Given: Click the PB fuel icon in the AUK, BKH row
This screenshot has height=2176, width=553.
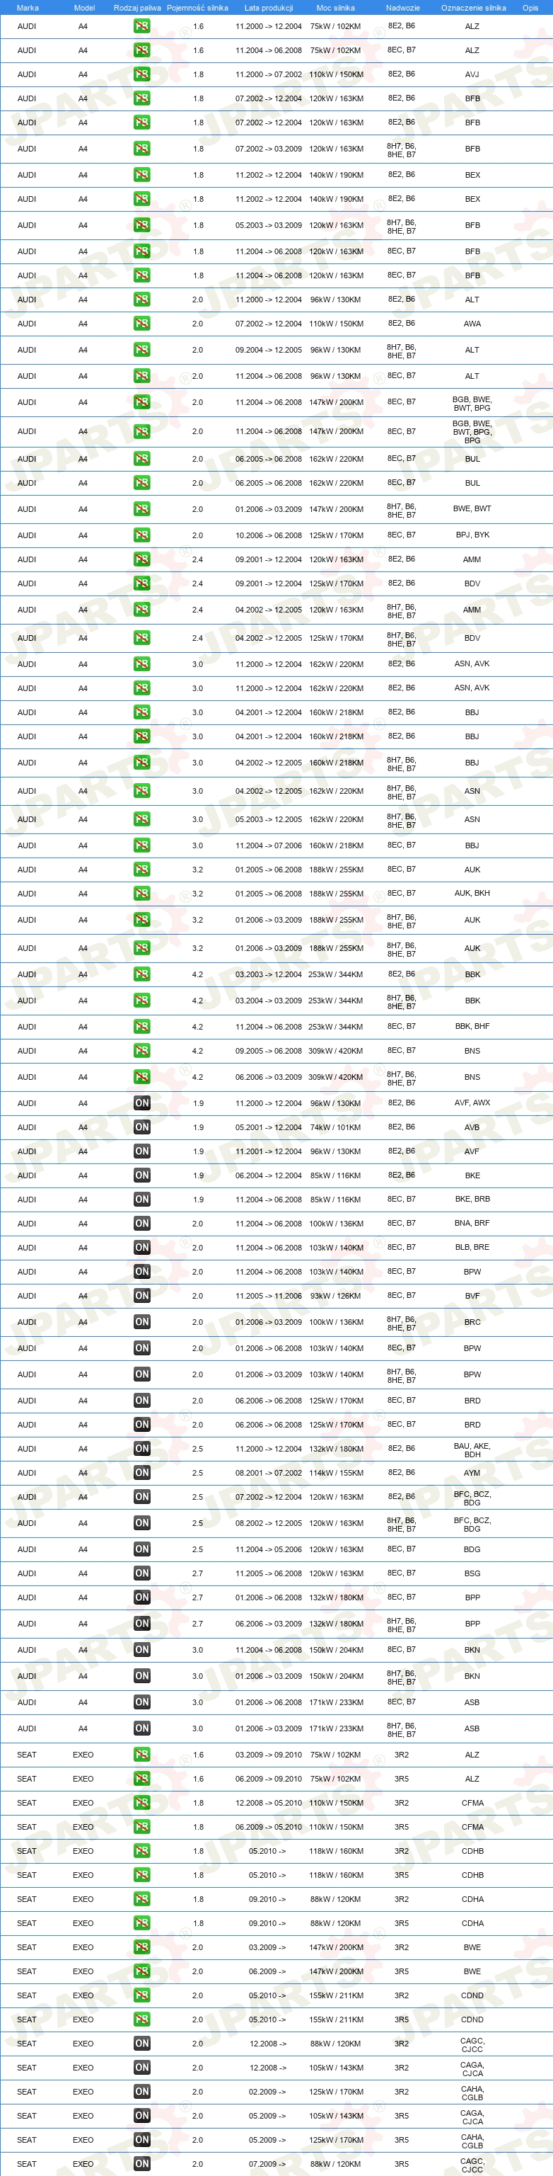Looking at the screenshot, I should [x=141, y=893].
